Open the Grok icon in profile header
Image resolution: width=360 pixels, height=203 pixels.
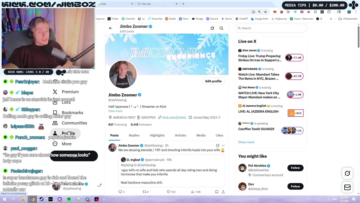pos(212,28)
